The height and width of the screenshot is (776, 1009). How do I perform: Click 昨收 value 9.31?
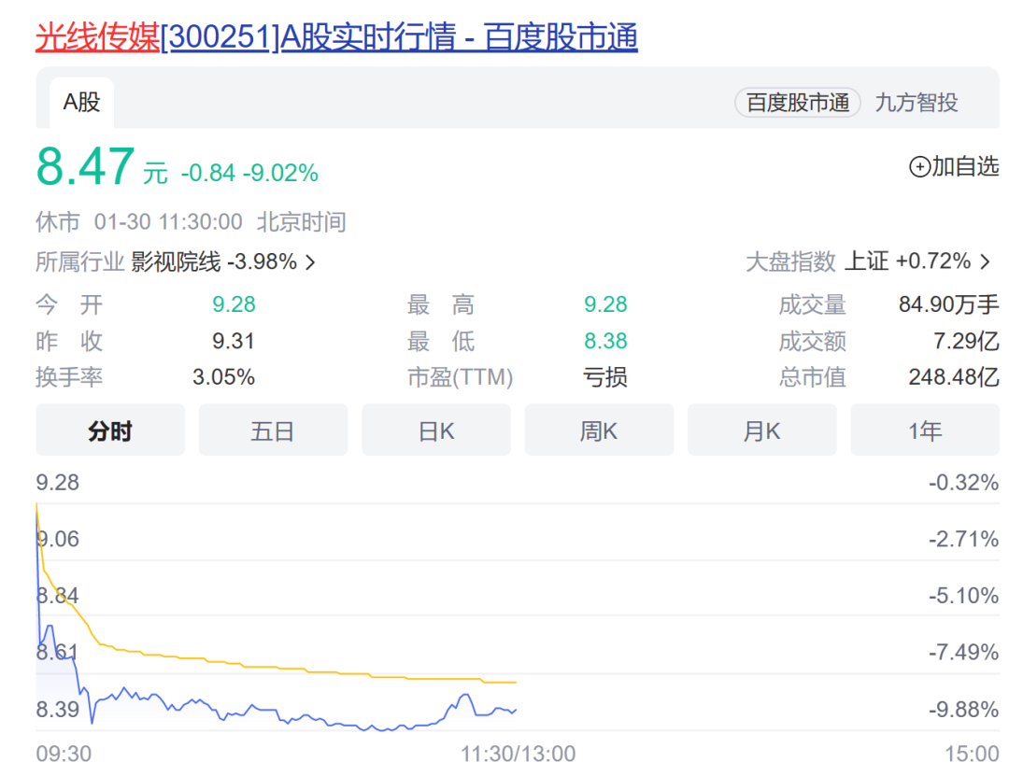click(x=234, y=341)
